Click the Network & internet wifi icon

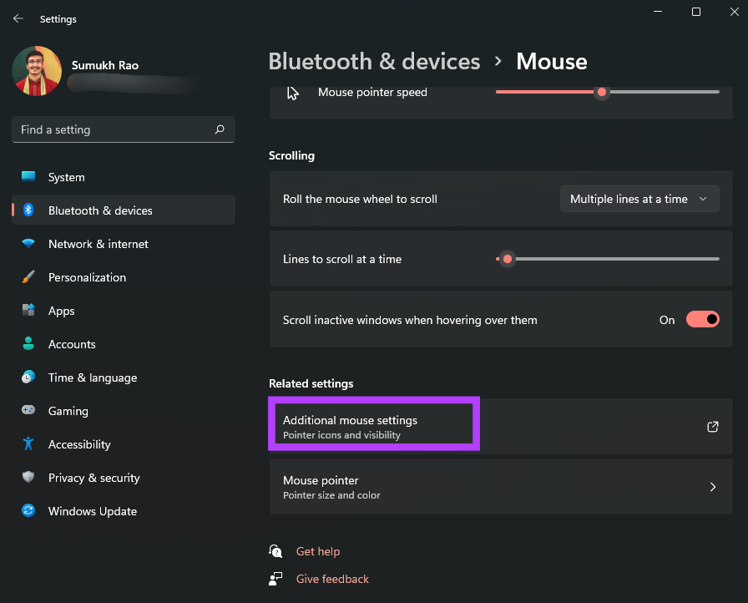point(28,243)
